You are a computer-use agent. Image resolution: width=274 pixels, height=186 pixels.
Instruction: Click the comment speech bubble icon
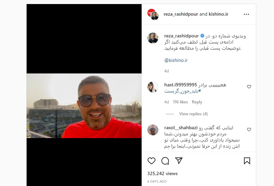165,161
